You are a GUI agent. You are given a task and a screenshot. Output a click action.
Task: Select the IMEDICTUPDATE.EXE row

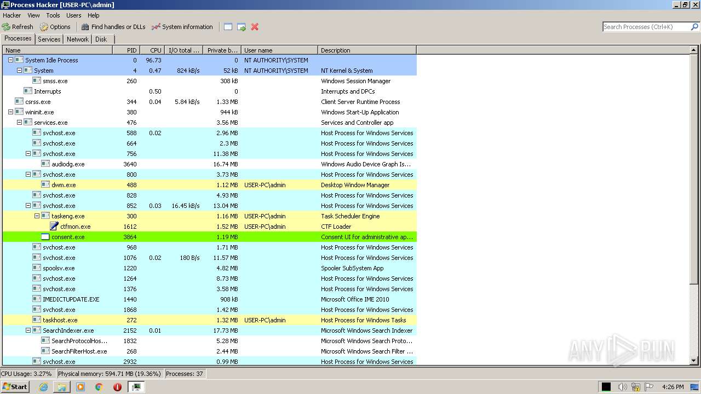pyautogui.click(x=210, y=299)
